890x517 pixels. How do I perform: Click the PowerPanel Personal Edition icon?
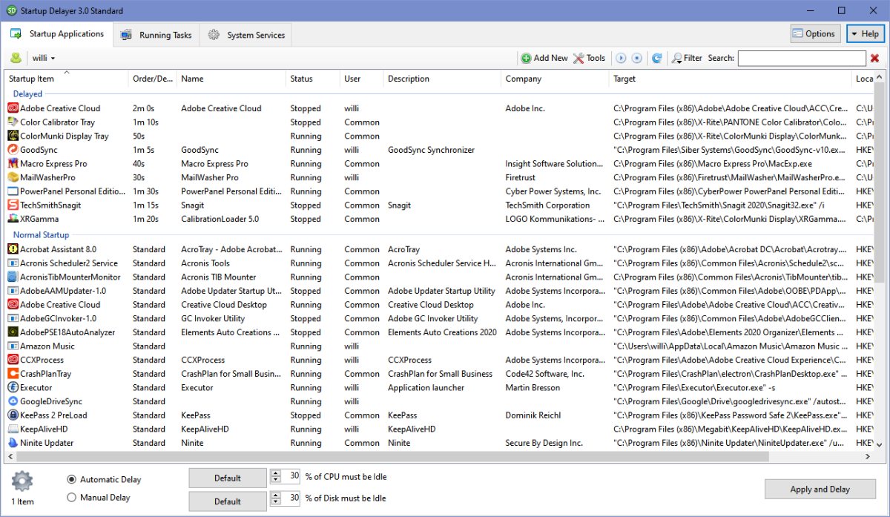point(13,191)
